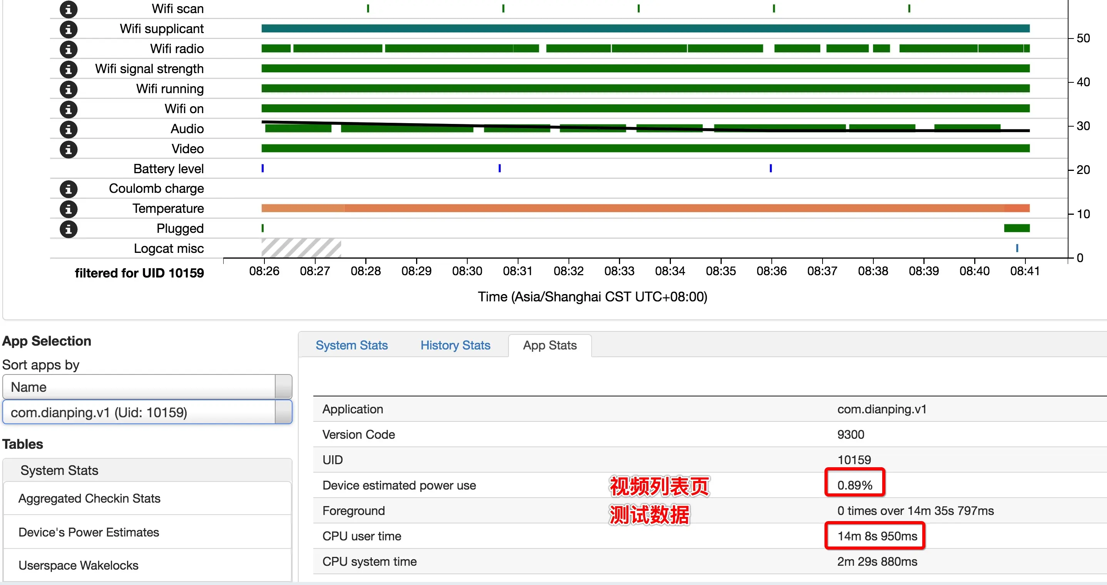
Task: Open the Sort apps by Name dropdown
Action: pos(147,387)
